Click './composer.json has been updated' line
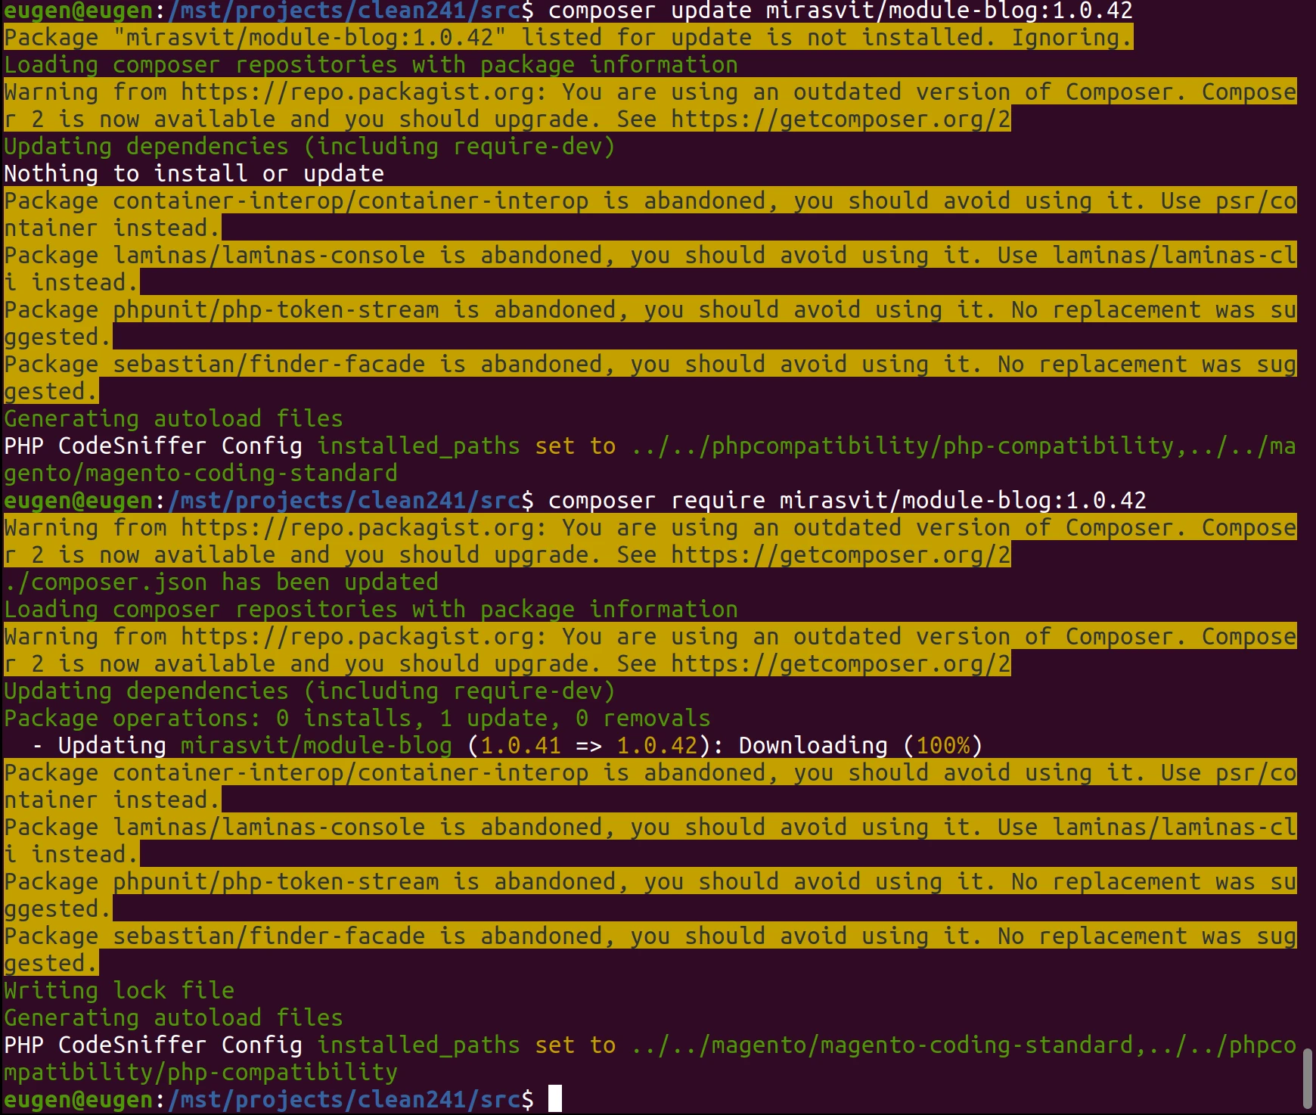Image resolution: width=1316 pixels, height=1115 pixels. [x=221, y=582]
